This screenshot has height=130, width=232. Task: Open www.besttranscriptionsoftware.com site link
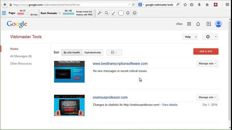pyautogui.click(x=120, y=64)
